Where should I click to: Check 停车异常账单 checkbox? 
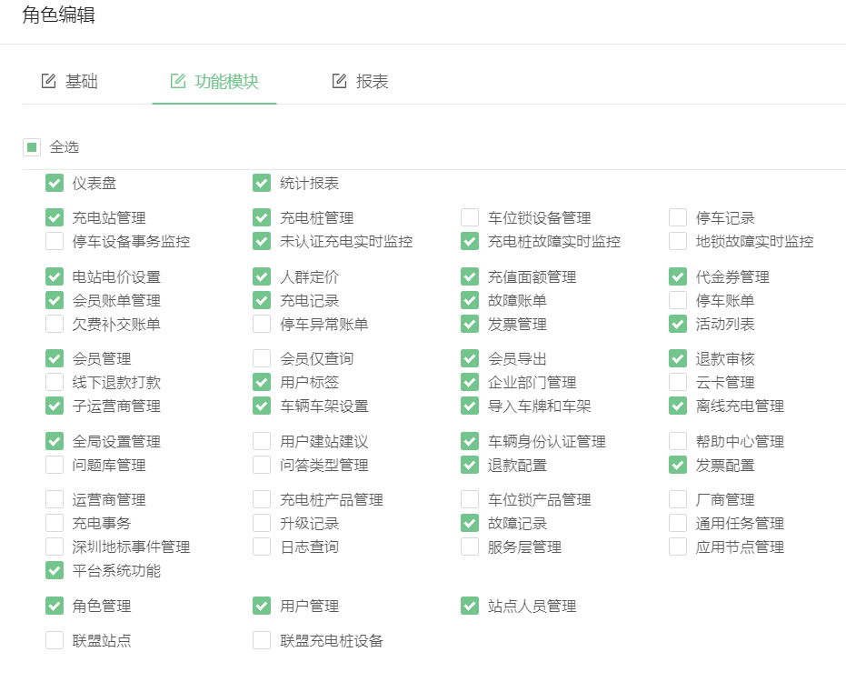(x=262, y=324)
